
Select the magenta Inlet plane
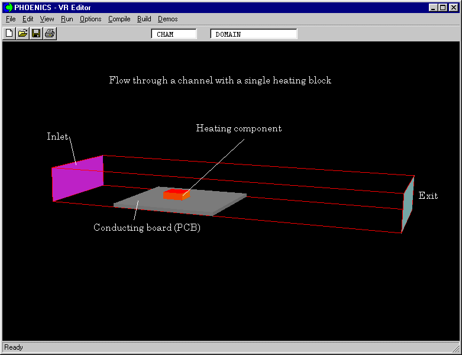pos(77,177)
